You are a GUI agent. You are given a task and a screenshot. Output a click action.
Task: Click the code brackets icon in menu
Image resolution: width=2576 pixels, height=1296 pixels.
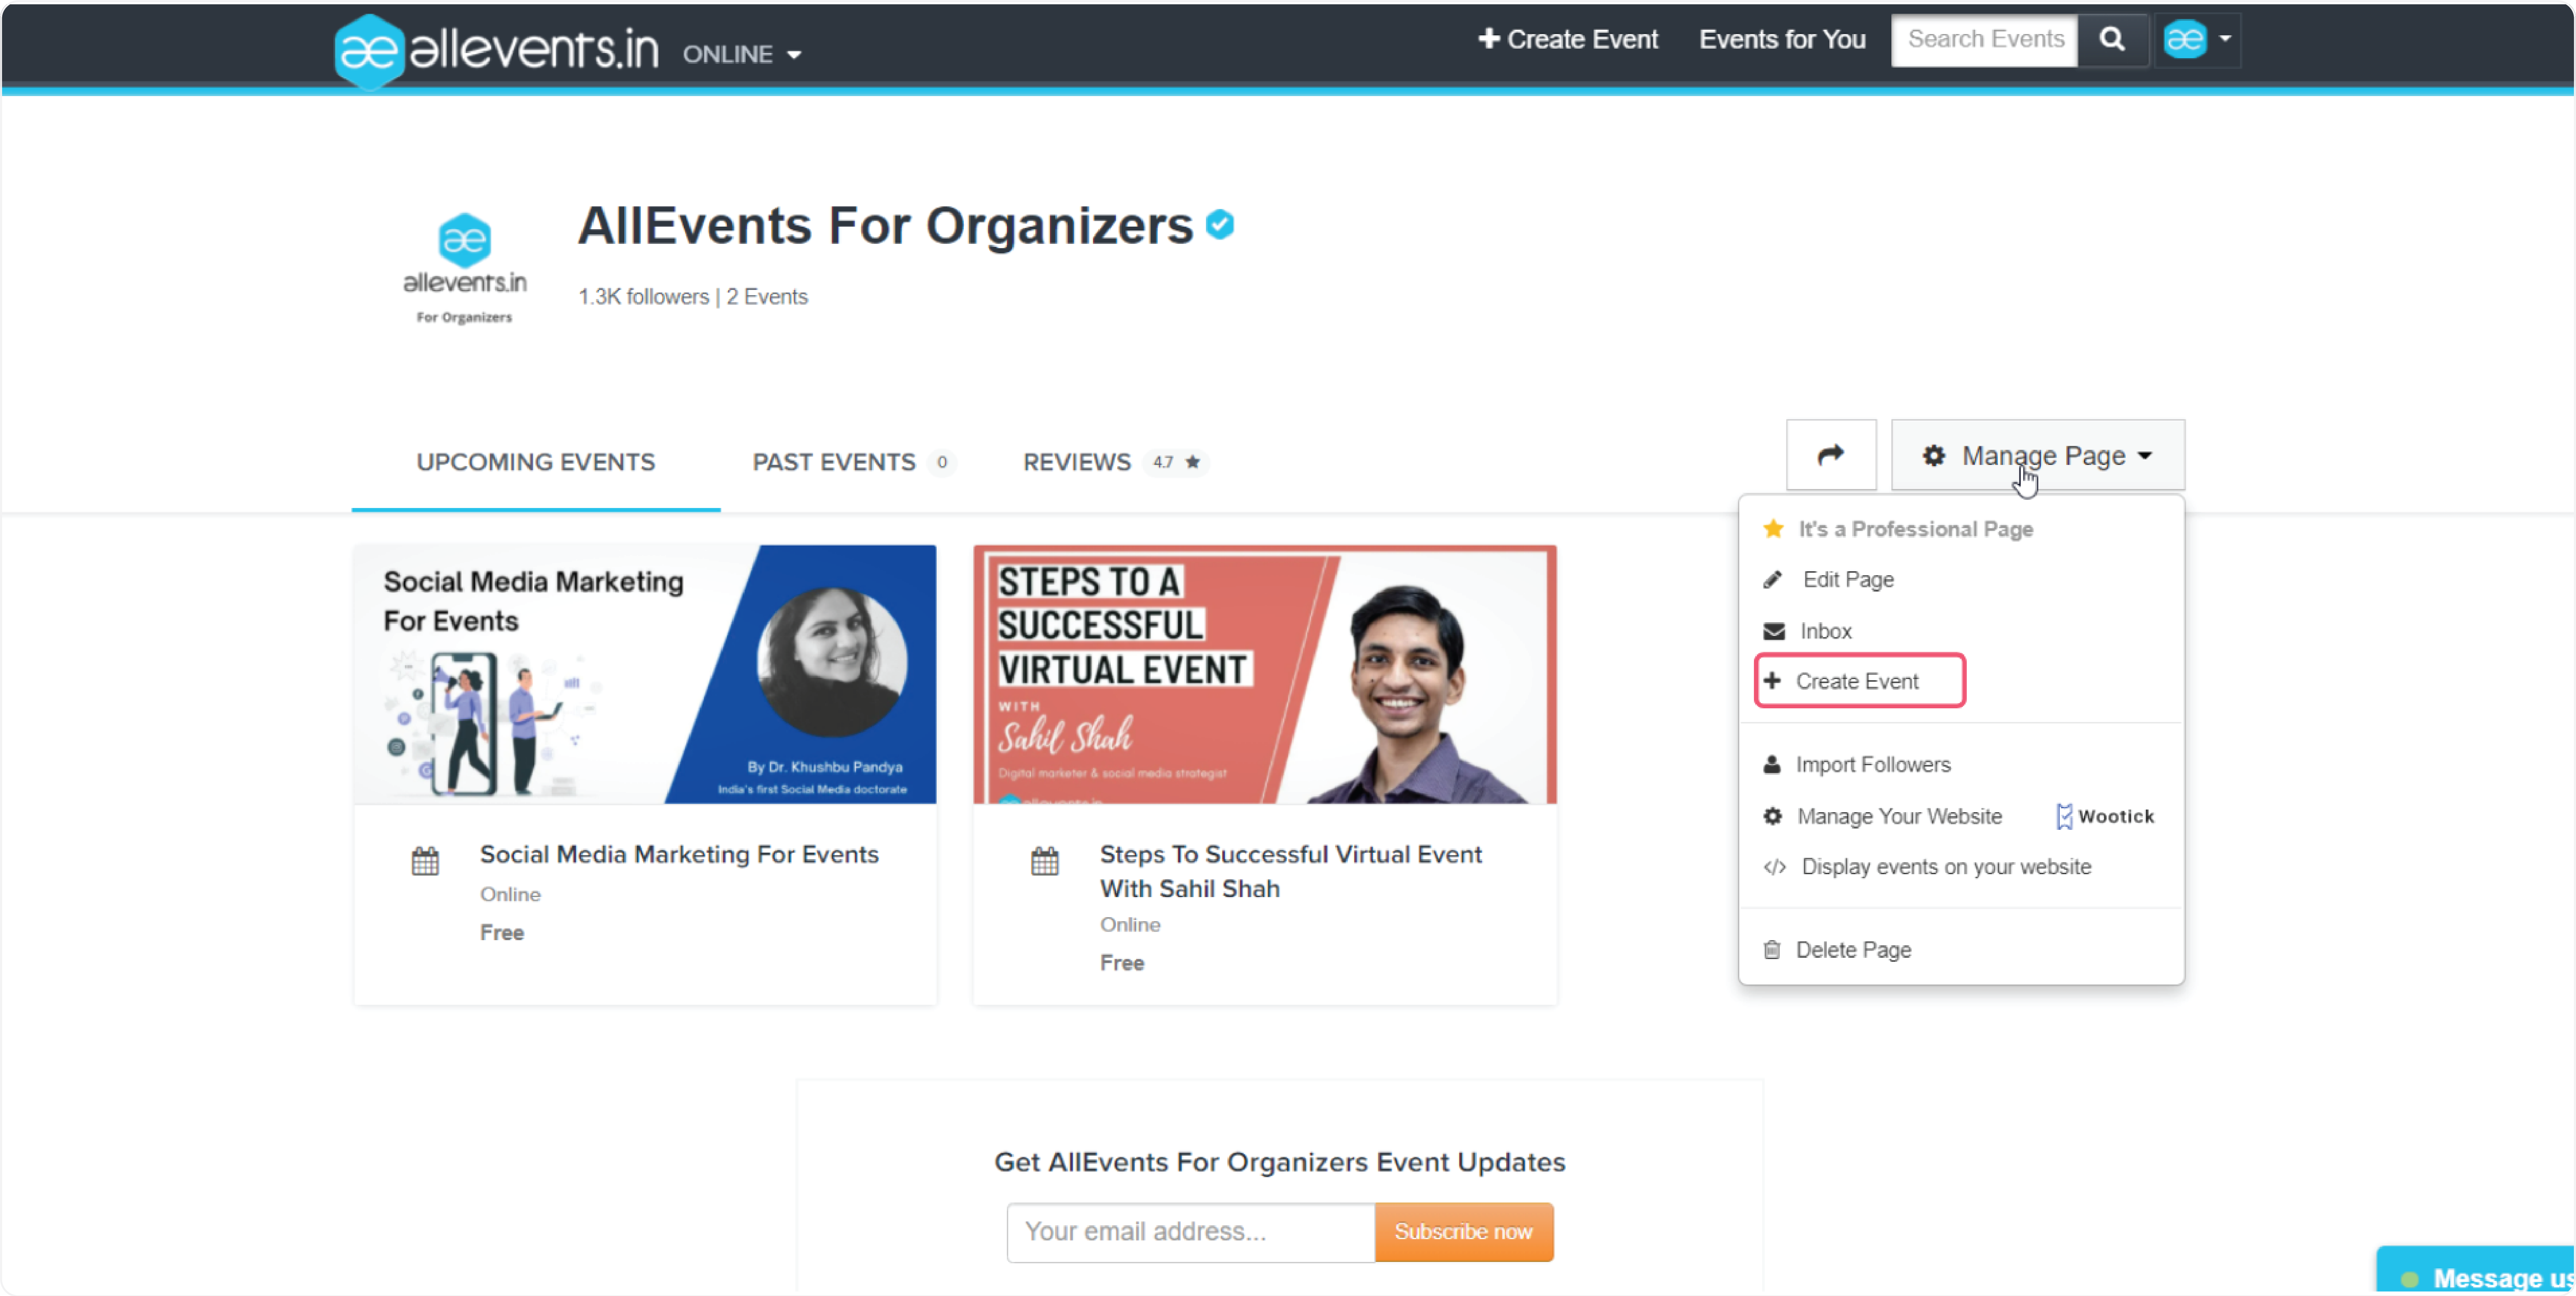pyautogui.click(x=1774, y=867)
